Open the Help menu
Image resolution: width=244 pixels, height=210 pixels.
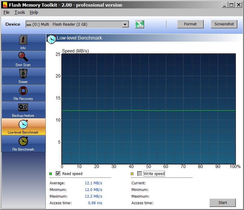pos(34,12)
